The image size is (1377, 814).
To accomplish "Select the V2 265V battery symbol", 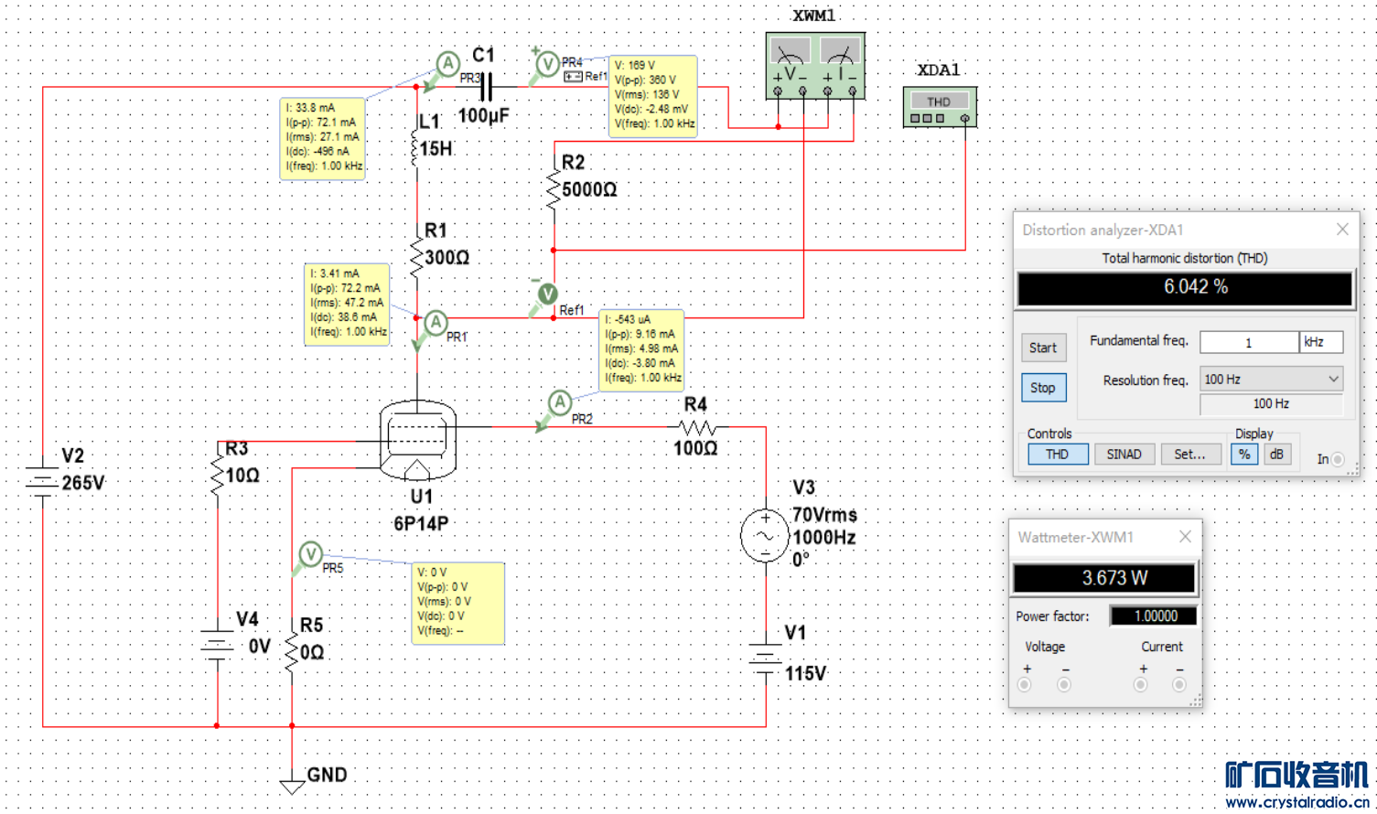I will pyautogui.click(x=42, y=481).
